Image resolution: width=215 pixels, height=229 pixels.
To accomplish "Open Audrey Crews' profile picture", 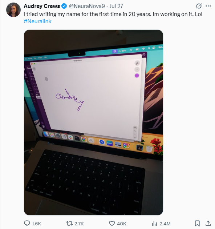I will pos(13,10).
